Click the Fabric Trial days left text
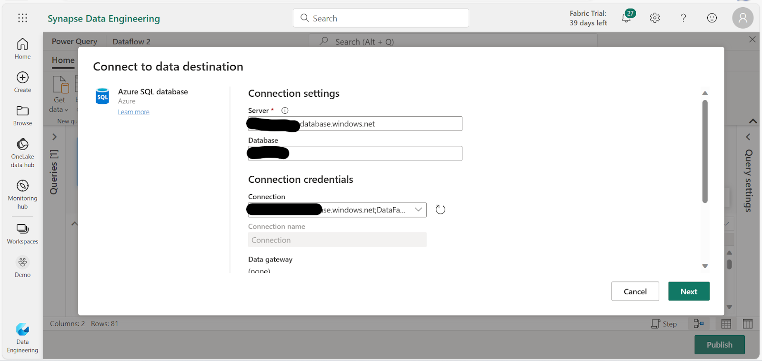The width and height of the screenshot is (762, 361). [x=588, y=18]
